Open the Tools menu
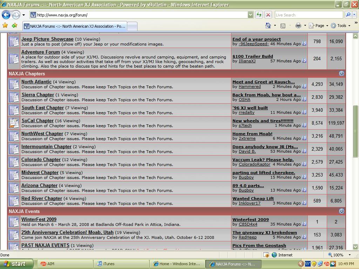Viewport: 359px width, 269px height. pos(340,26)
